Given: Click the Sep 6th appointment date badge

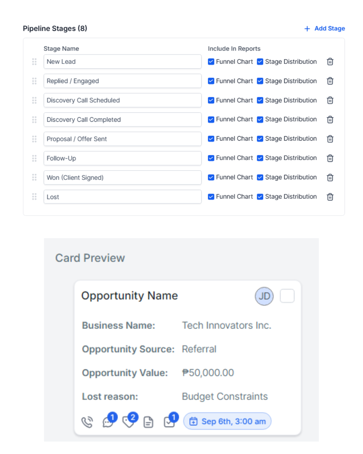Looking at the screenshot, I should click(227, 421).
